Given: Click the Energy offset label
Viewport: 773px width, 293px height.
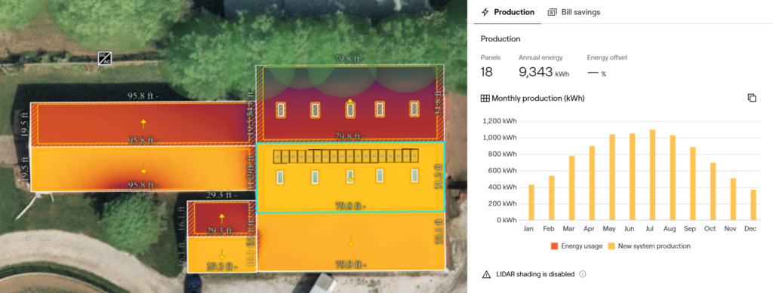Looking at the screenshot, I should 607,57.
